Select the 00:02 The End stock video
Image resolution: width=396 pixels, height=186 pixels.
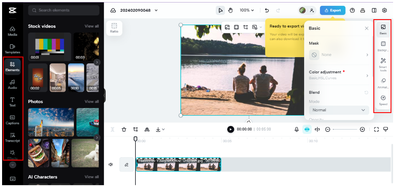click(38, 78)
